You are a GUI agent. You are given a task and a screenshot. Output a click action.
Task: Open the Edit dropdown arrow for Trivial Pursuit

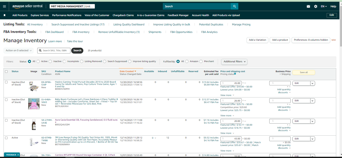pos(313,83)
